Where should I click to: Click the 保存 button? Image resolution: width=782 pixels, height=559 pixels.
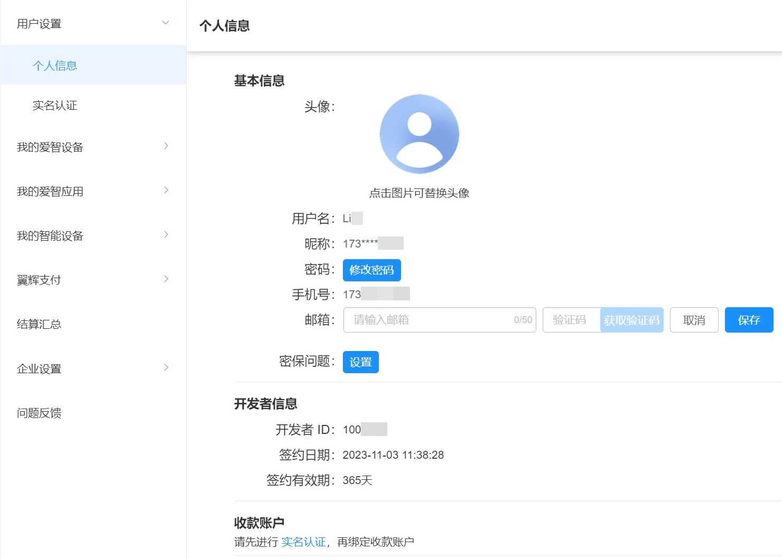coord(749,319)
